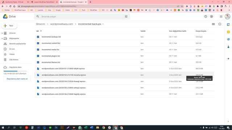Bookmark this page star icon
This screenshot has width=232, height=130.
(182, 6)
